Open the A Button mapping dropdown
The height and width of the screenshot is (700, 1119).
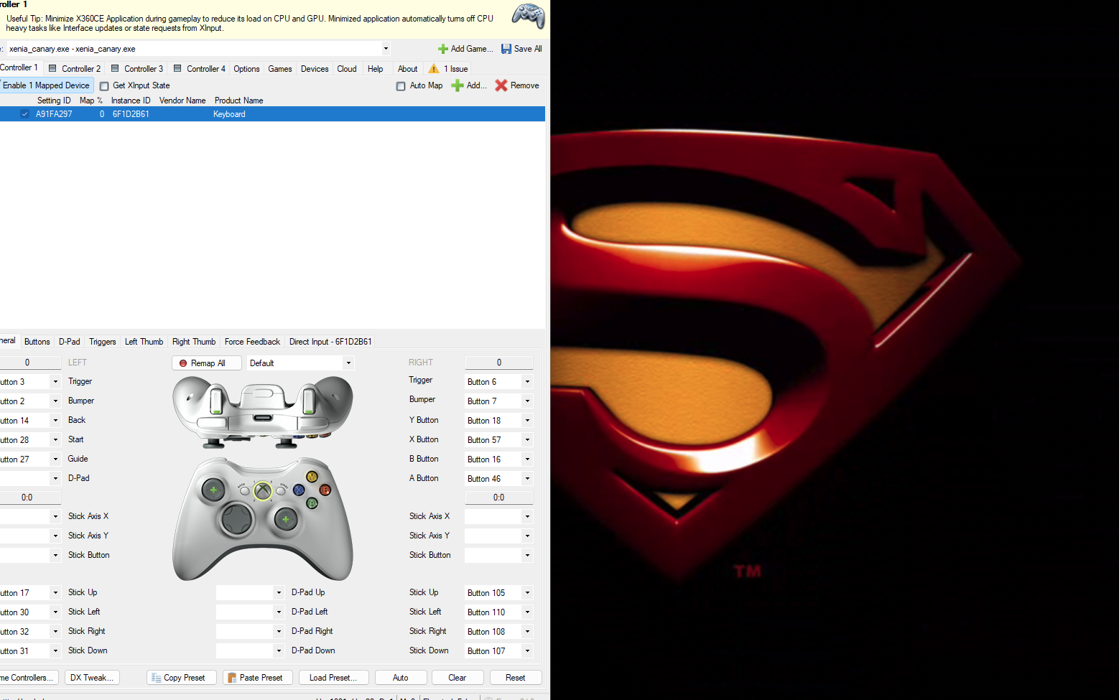527,479
